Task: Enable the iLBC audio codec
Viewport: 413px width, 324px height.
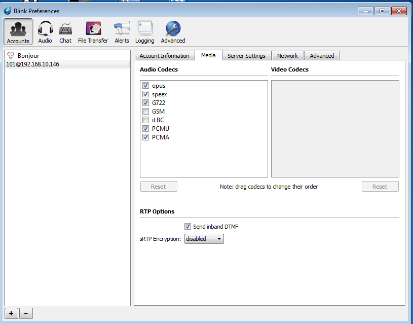Action: [146, 120]
